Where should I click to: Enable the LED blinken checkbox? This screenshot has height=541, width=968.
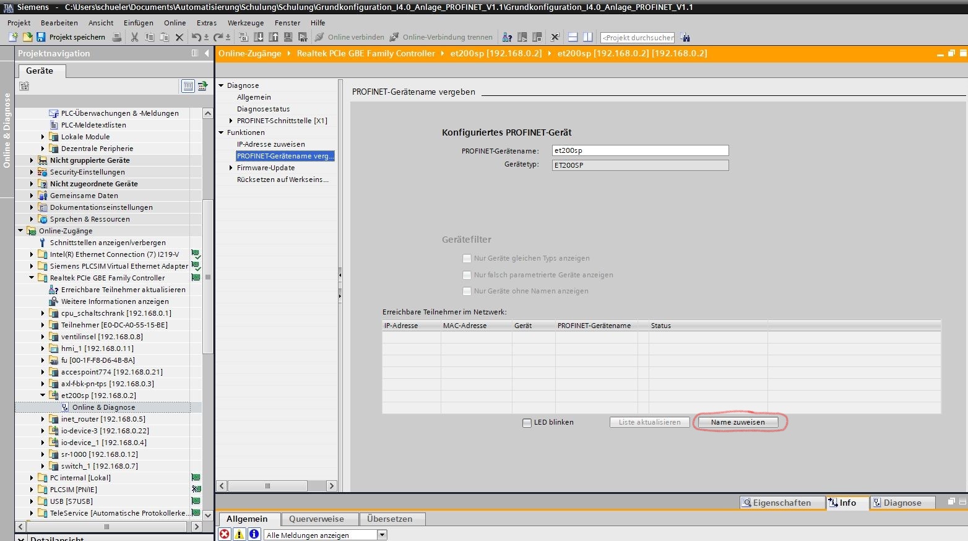click(527, 423)
